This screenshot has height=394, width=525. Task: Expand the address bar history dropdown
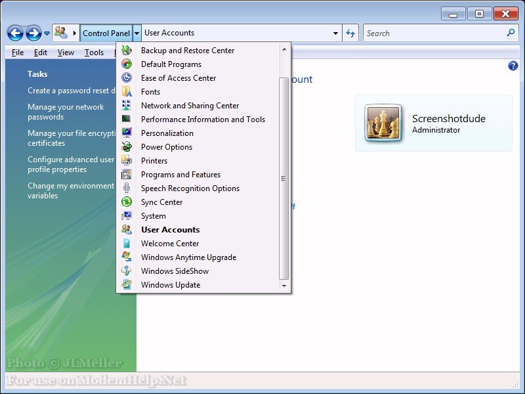tap(335, 33)
